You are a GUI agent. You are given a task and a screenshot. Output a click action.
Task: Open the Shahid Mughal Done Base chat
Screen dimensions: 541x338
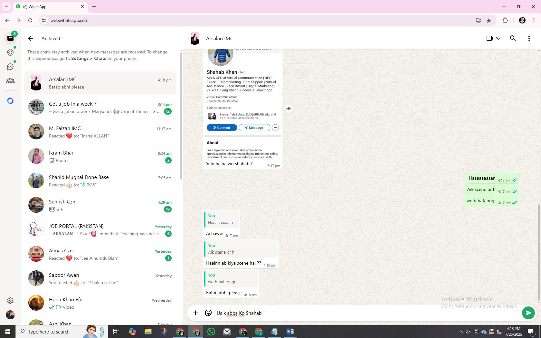[x=100, y=181]
